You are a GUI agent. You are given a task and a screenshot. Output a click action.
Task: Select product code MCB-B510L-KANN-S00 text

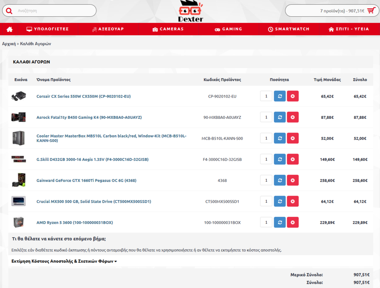point(222,138)
